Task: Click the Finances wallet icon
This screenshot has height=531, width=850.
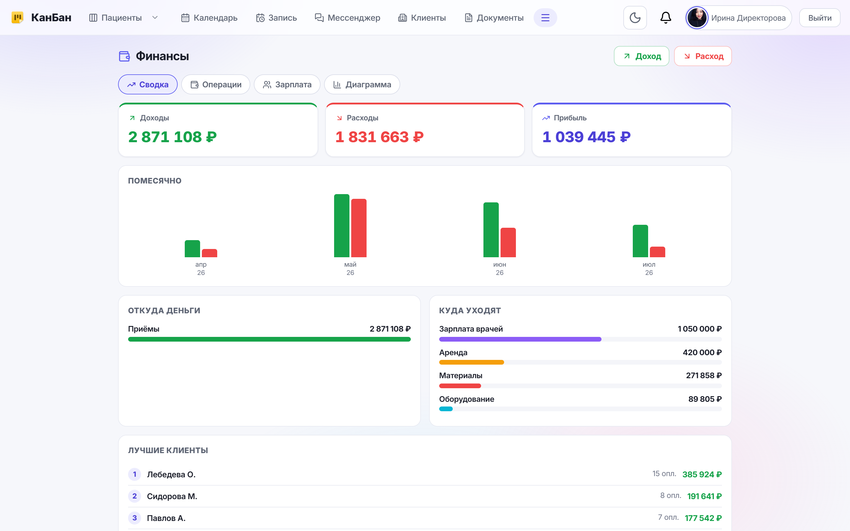Action: coord(124,56)
